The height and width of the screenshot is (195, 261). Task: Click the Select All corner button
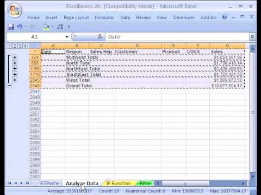(35, 45)
